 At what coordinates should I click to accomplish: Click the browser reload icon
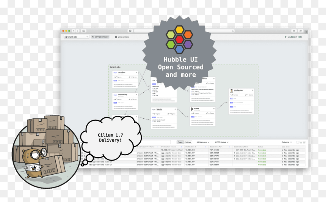[233, 31]
